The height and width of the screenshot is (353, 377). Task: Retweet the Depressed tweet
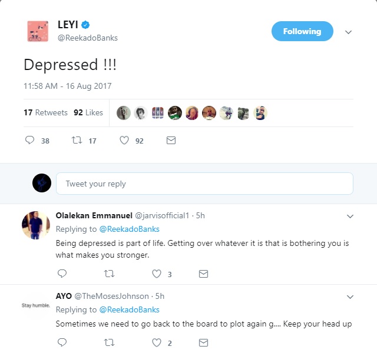click(77, 140)
